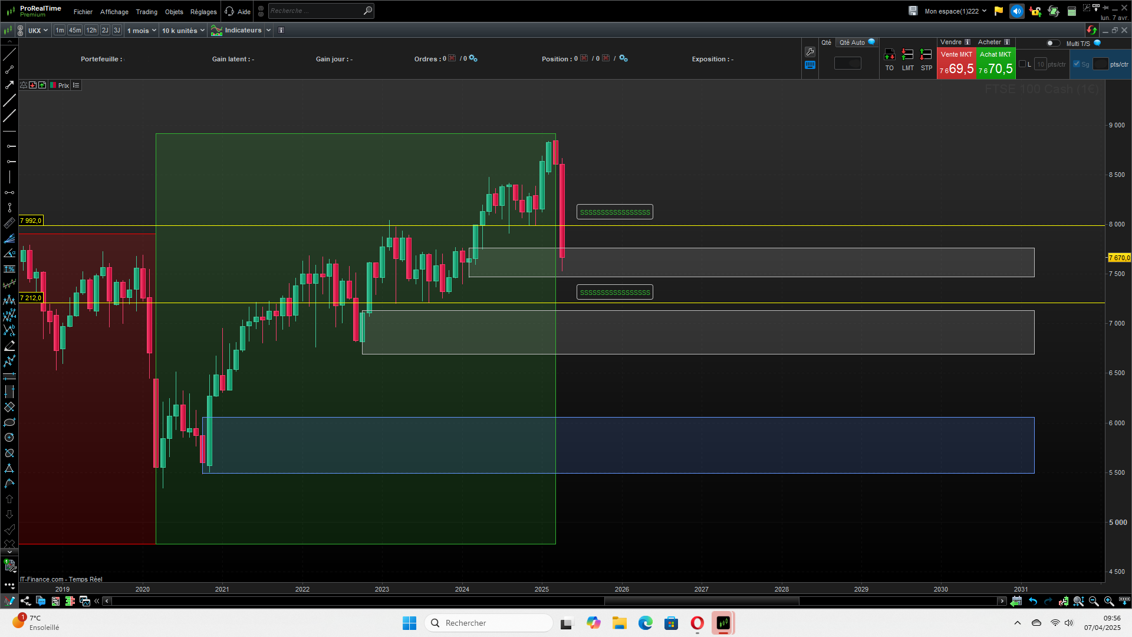Click the zoom-out magnifier icon at bottom right

(x=1094, y=601)
